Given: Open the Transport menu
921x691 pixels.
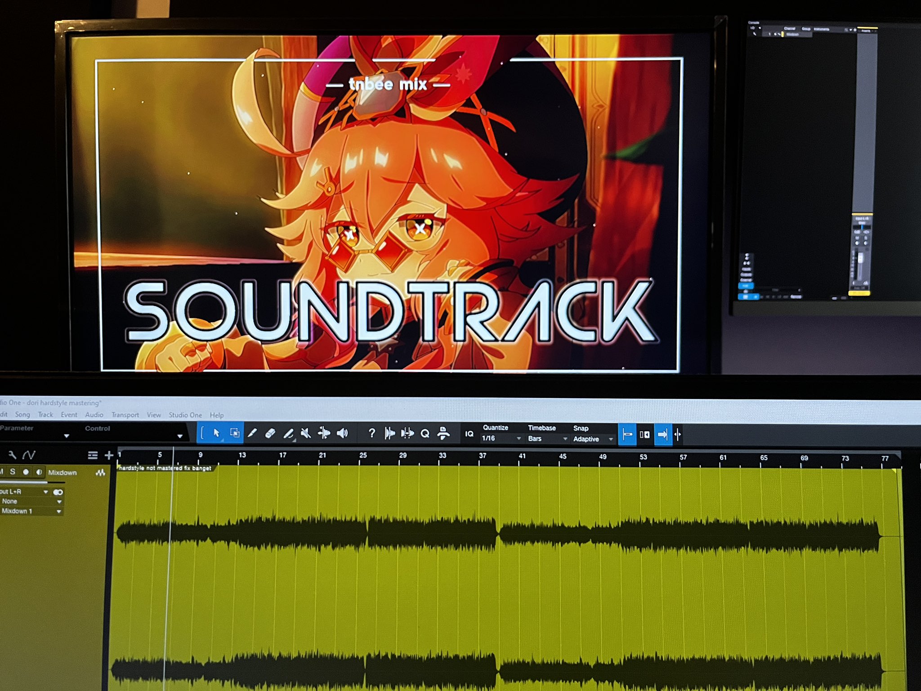Looking at the screenshot, I should (x=125, y=415).
